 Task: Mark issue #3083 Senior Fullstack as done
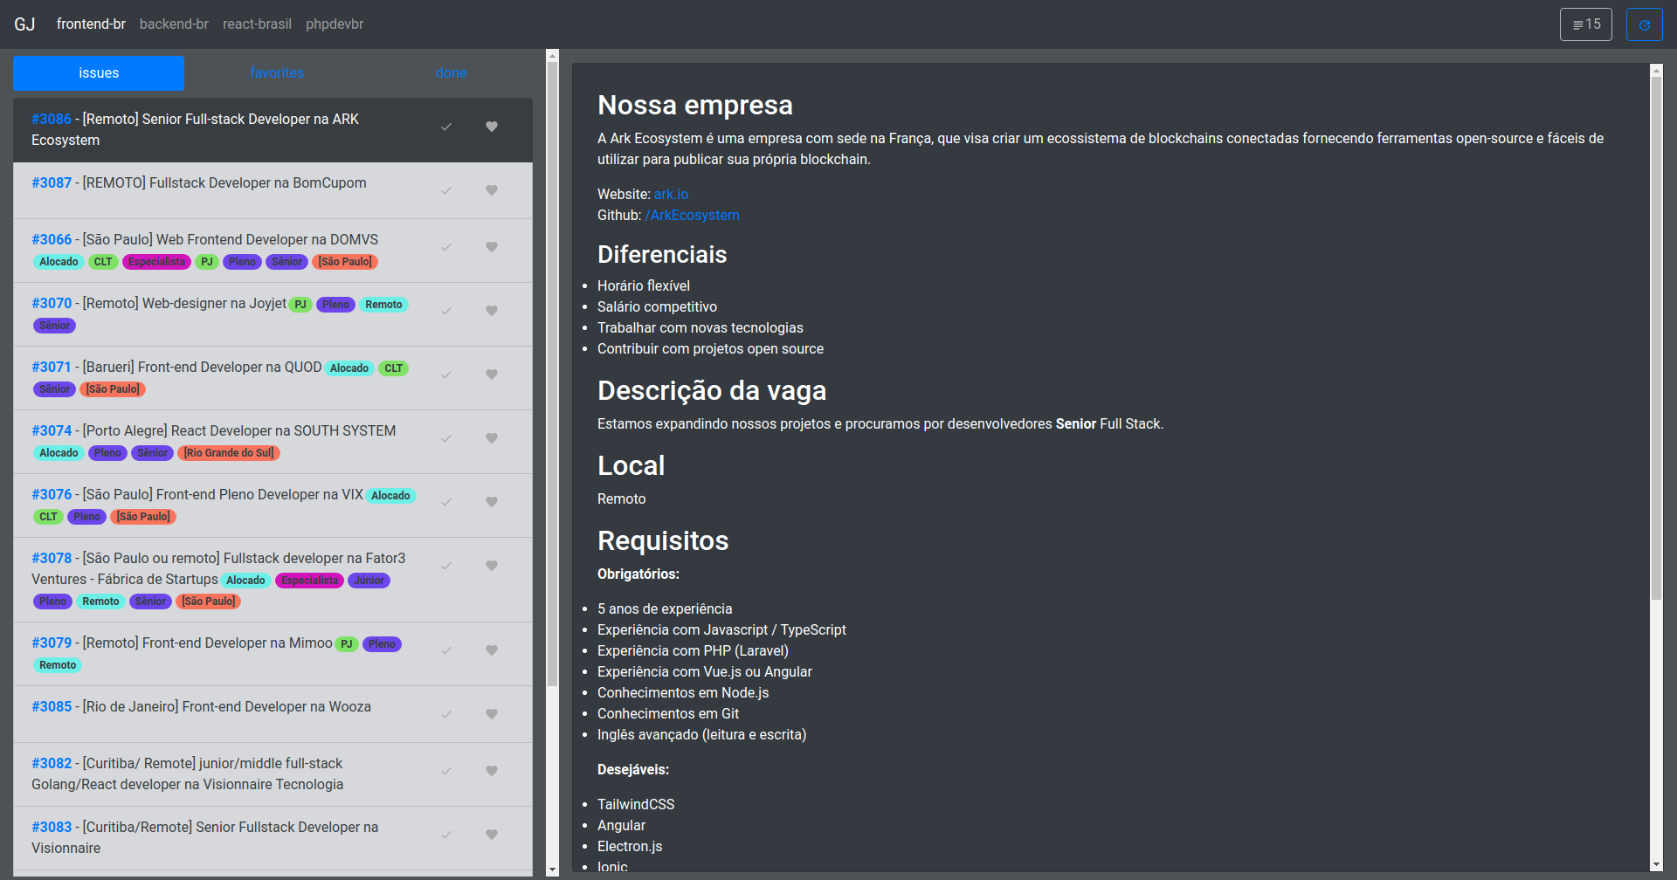pos(446,835)
